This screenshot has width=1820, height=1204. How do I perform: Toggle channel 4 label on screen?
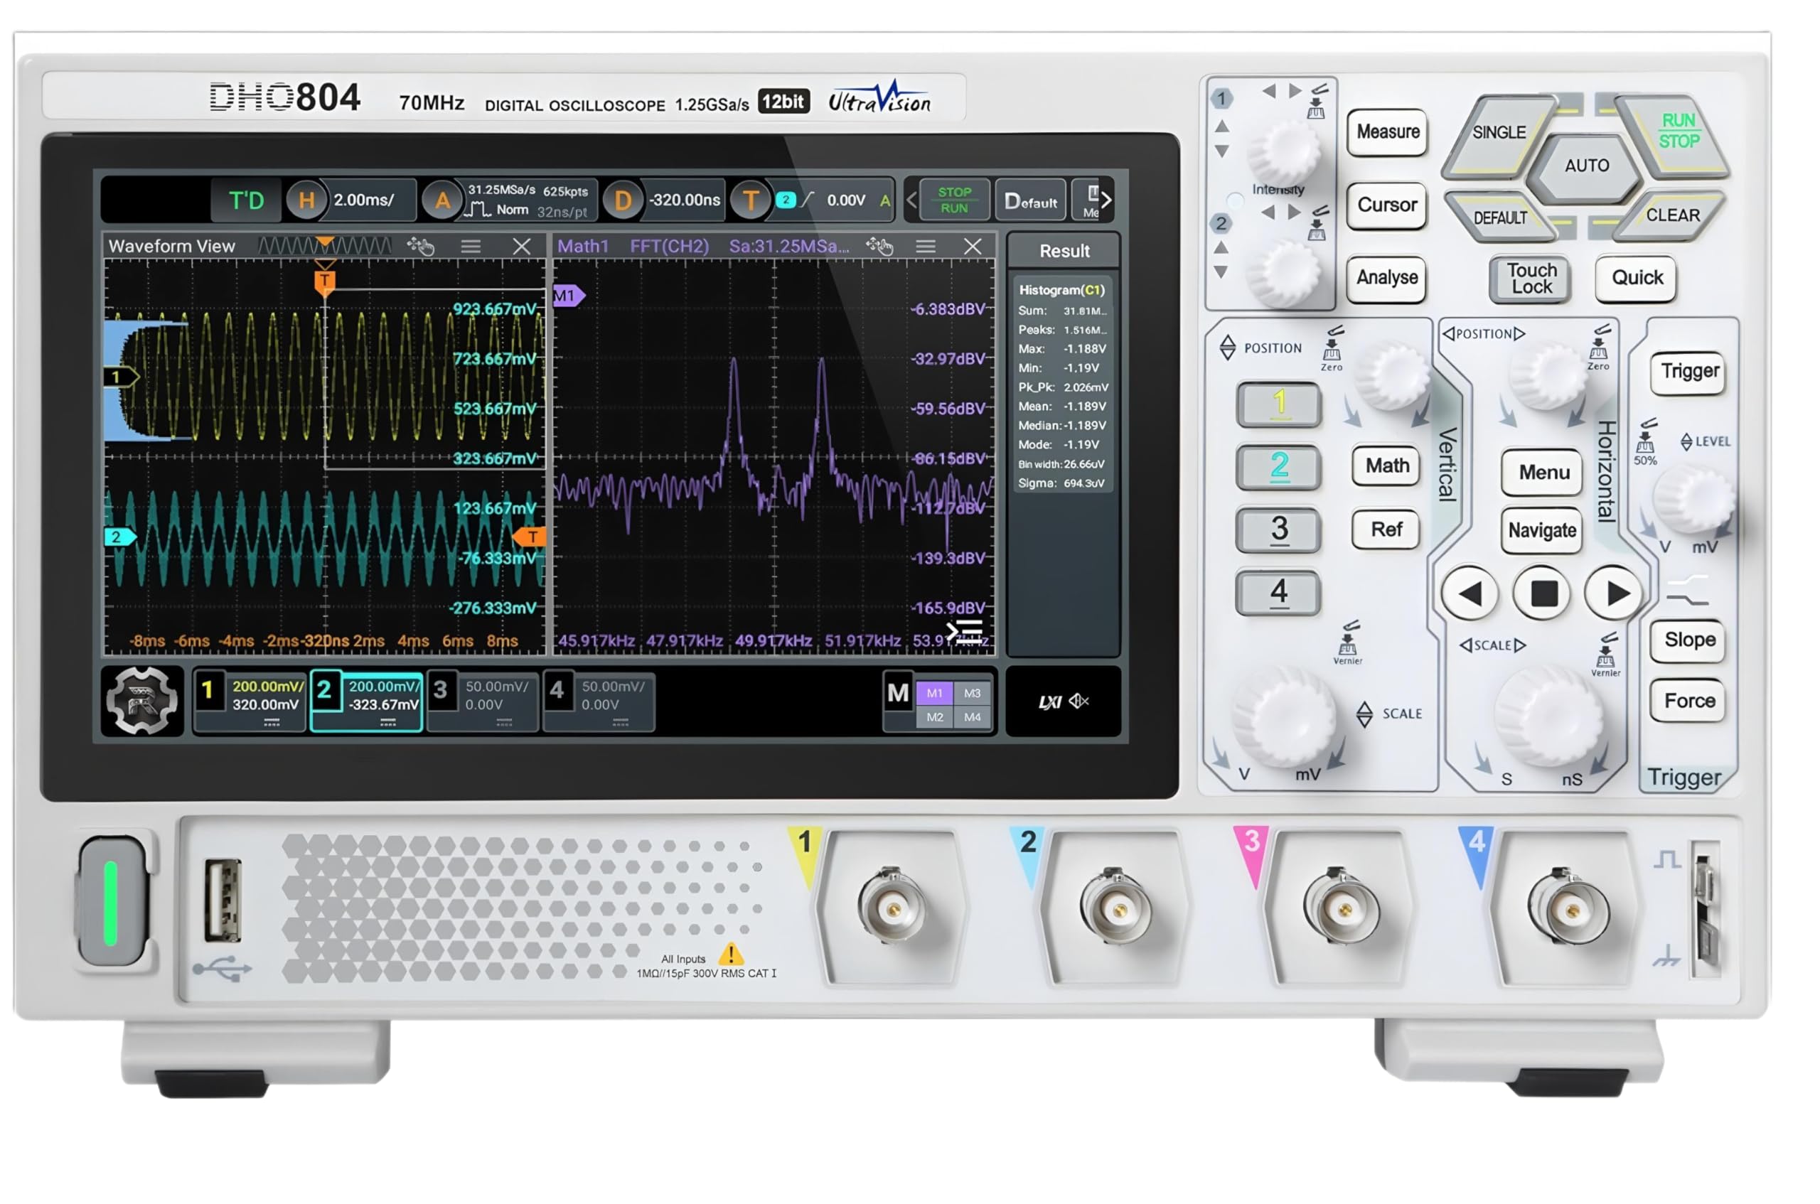click(557, 690)
